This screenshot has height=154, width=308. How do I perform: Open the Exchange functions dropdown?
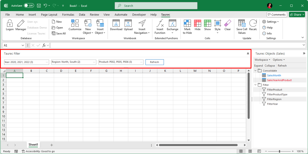172,27
